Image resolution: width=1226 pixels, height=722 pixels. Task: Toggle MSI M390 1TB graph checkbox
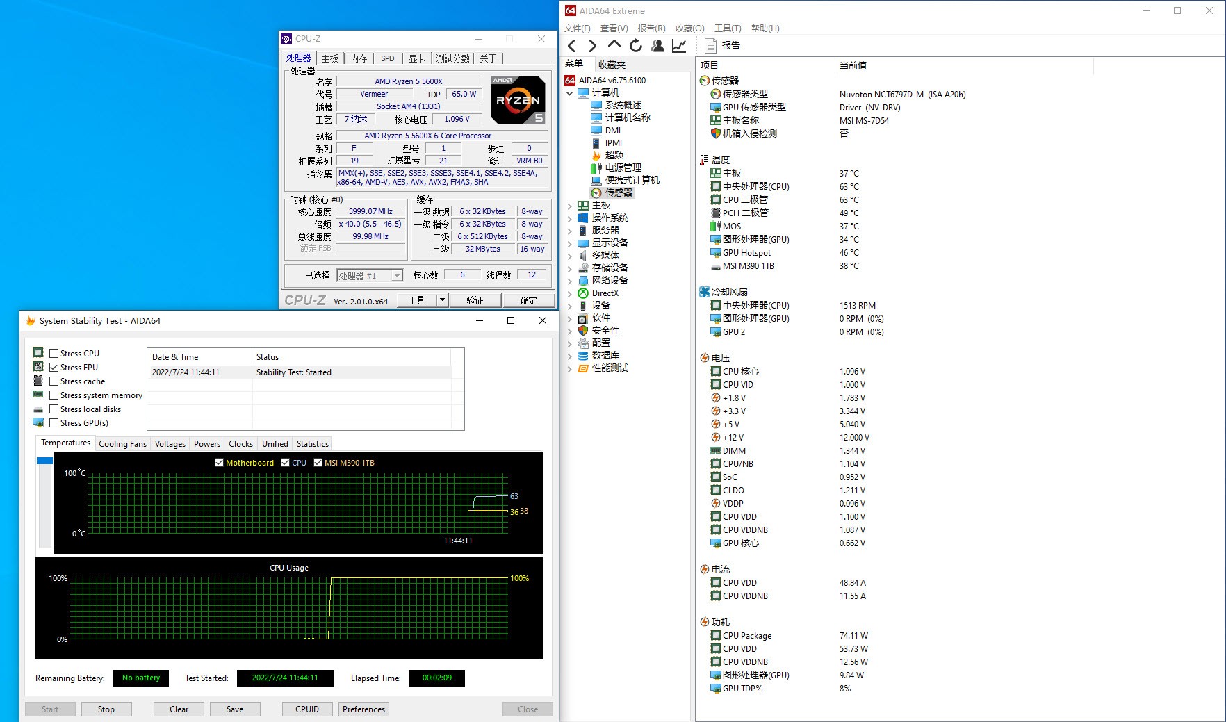(318, 462)
